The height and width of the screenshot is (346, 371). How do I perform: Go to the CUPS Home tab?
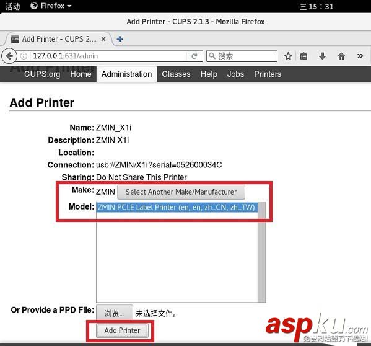click(81, 74)
